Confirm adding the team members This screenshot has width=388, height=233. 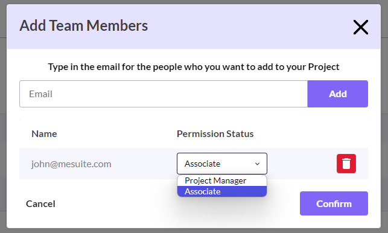click(334, 203)
